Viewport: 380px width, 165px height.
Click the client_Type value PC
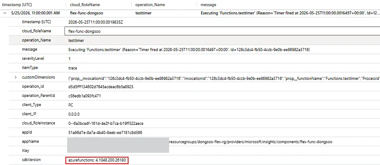click(71, 105)
